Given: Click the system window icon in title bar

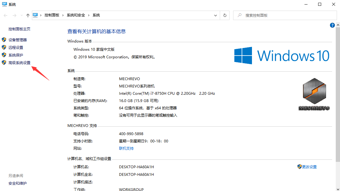Looking at the screenshot, I should (x=4, y=4).
